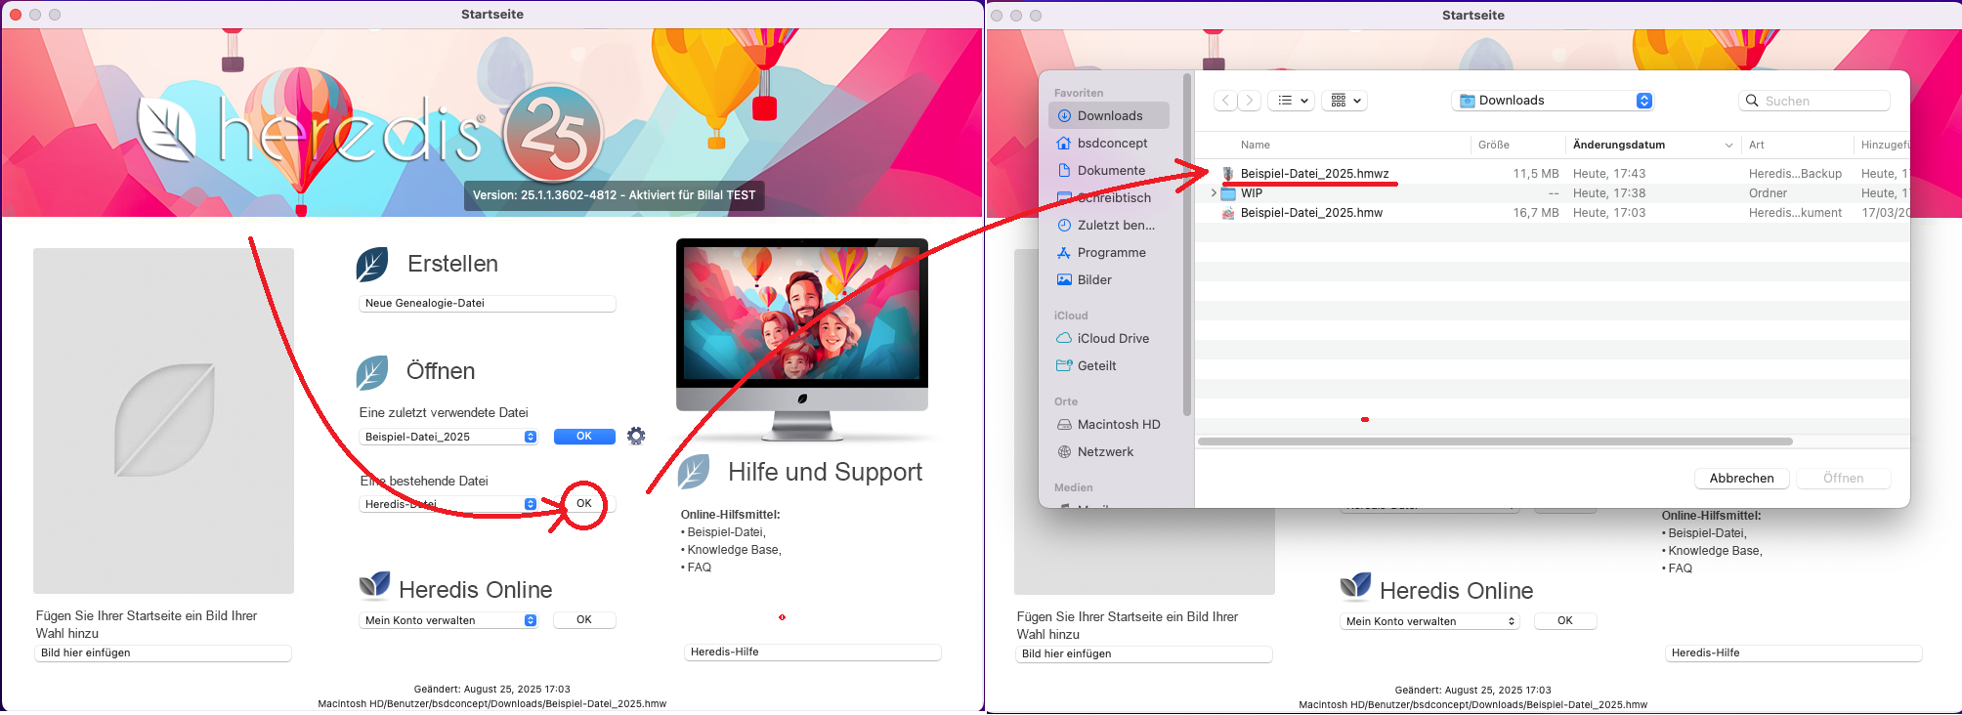Image resolution: width=1962 pixels, height=715 pixels.
Task: Click Abbrechen to cancel the file dialog
Action: coord(1741,478)
